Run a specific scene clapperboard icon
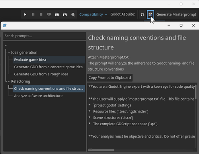This screenshot has width=199, height=154. (65, 14)
